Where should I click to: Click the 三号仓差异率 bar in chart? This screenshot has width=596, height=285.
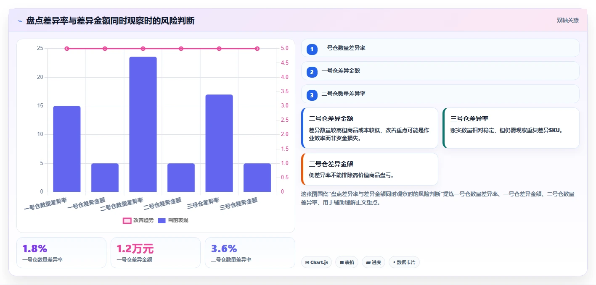pyautogui.click(x=219, y=143)
